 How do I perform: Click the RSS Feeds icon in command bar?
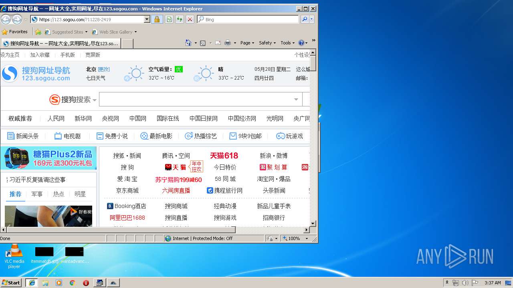pyautogui.click(x=203, y=43)
